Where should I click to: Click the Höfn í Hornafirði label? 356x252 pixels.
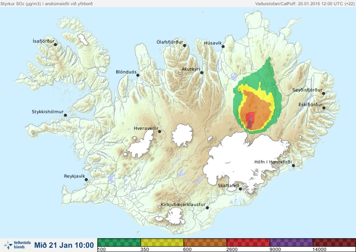coord(273,162)
